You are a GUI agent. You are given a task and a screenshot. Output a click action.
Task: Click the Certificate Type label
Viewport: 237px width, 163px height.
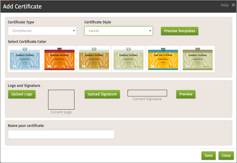pos(21,22)
